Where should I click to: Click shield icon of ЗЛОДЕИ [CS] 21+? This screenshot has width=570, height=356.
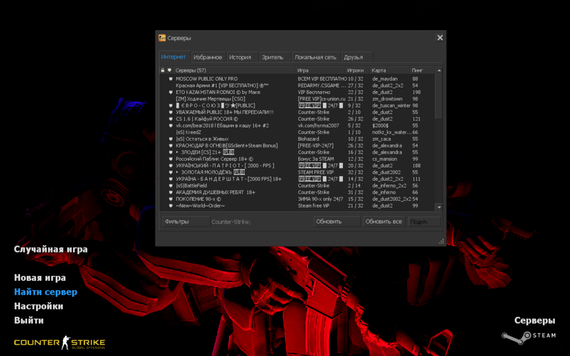coord(170,152)
